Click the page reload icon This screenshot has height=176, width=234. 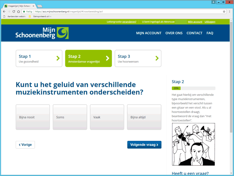point(14,11)
